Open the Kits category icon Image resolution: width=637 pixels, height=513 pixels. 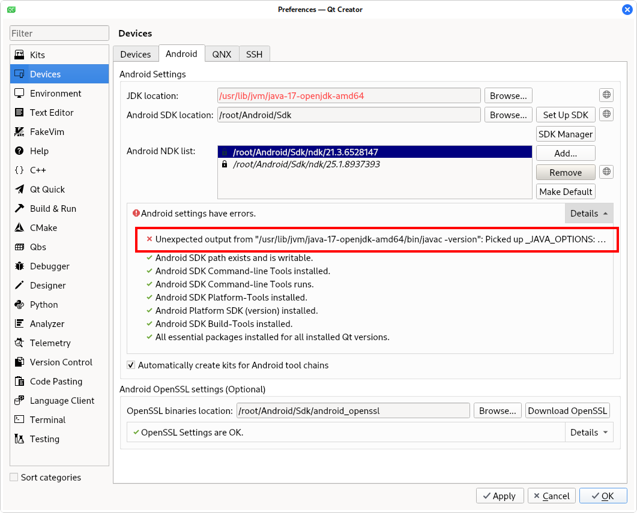pos(19,55)
